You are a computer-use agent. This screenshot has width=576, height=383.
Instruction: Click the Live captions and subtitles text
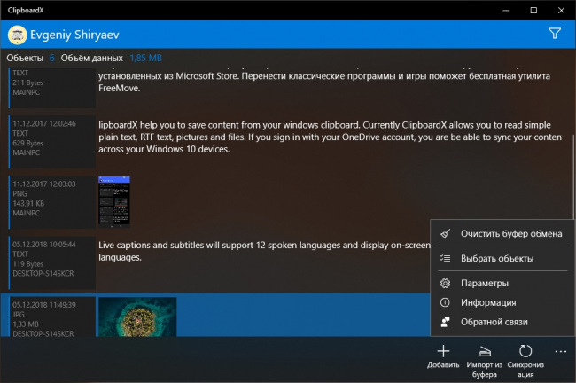264,251
